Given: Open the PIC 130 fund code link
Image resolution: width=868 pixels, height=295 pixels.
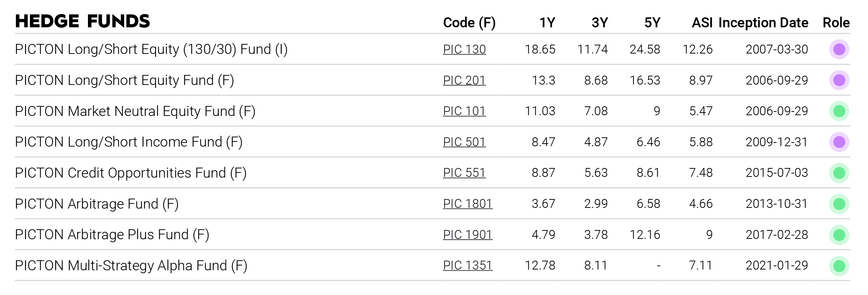Looking at the screenshot, I should coord(464,49).
